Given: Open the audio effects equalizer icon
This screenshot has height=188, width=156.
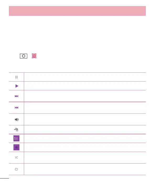Looking at the screenshot, I should [x=16, y=130].
